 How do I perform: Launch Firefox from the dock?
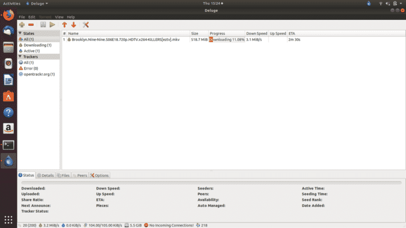tap(8, 15)
